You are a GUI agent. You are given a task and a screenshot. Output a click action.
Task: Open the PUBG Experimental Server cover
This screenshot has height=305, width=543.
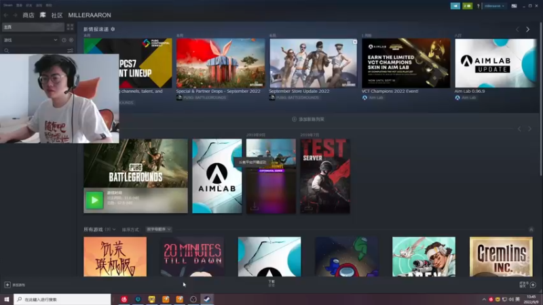click(271, 176)
